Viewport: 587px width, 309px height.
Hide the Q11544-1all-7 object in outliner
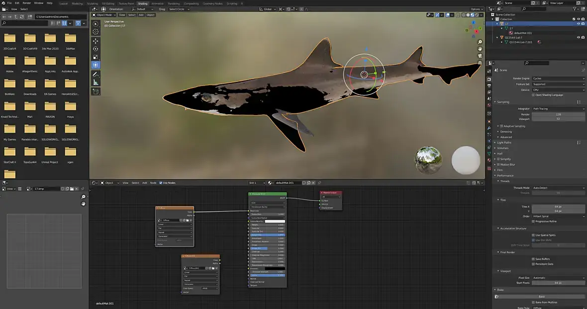(x=578, y=37)
